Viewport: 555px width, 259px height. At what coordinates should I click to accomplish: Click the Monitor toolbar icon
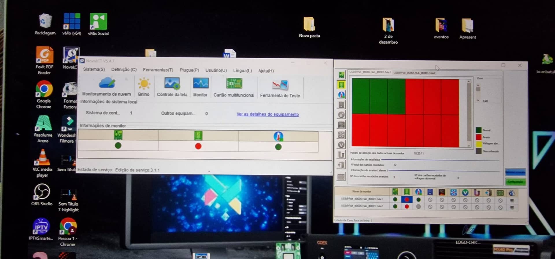200,84
